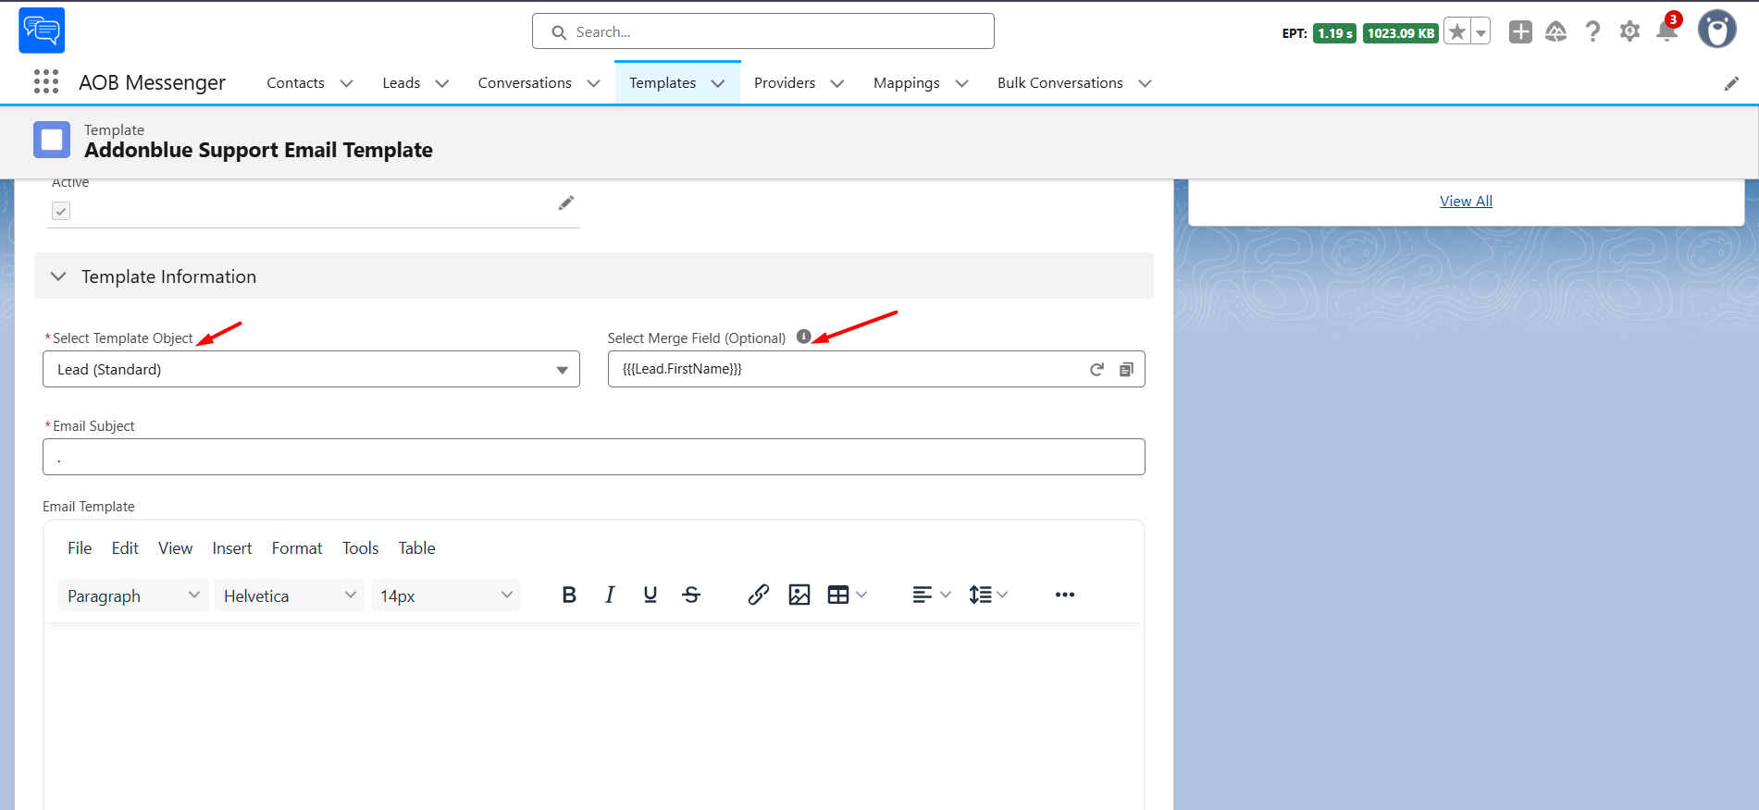The height and width of the screenshot is (810, 1759).
Task: Click inside the Email Template body area
Action: click(x=593, y=717)
